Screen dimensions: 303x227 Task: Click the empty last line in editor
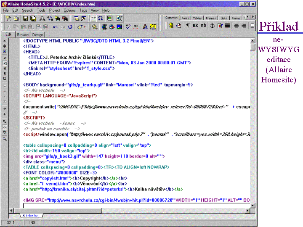[x=136, y=206]
